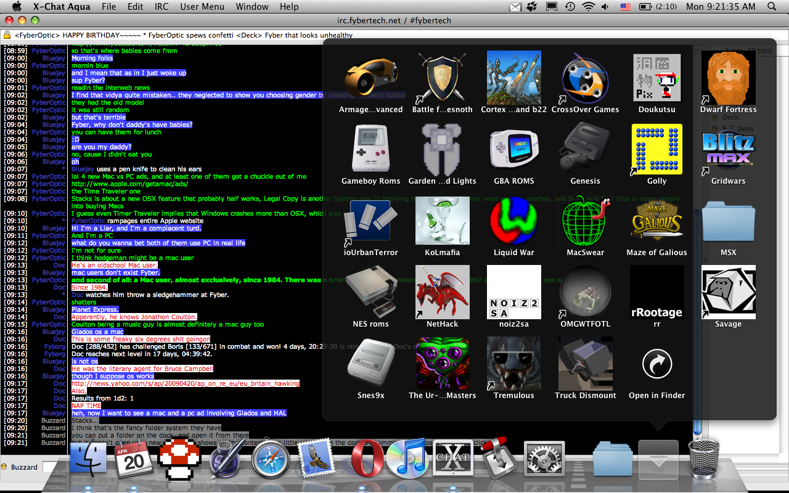Screen dimensions: 789x493
Task: Open the User Menu menu
Action: point(202,7)
